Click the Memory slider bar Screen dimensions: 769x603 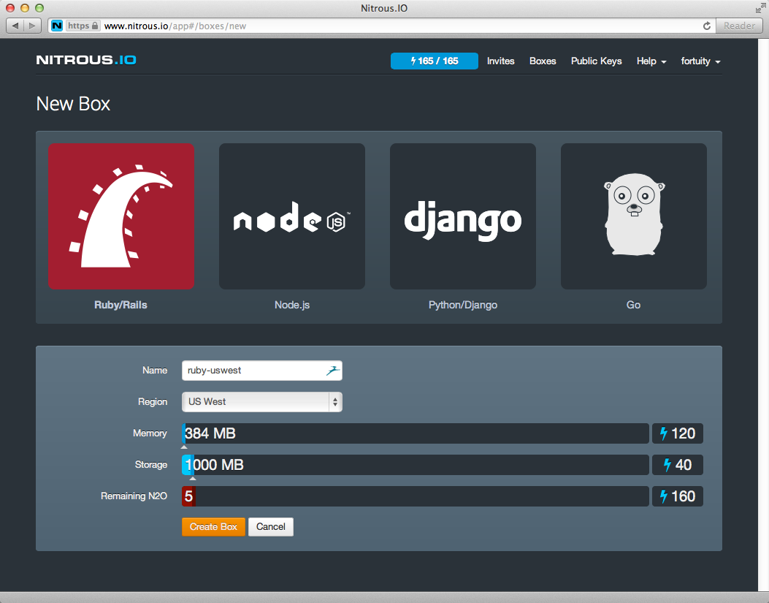pyautogui.click(x=416, y=433)
